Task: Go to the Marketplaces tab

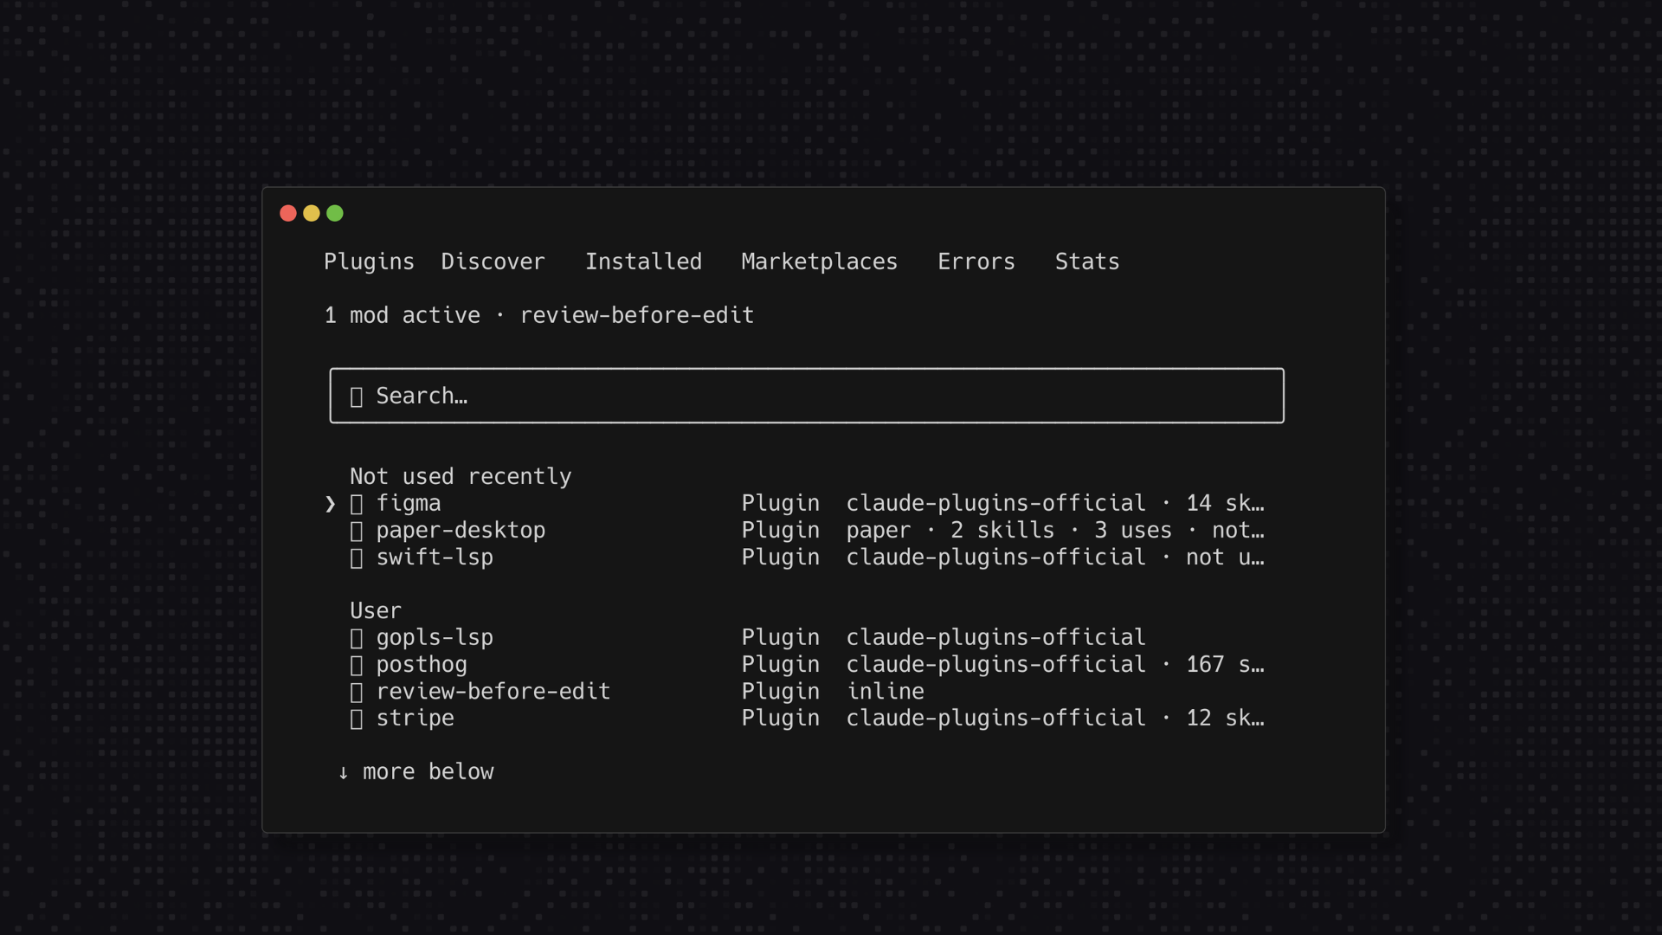Action: pos(819,261)
